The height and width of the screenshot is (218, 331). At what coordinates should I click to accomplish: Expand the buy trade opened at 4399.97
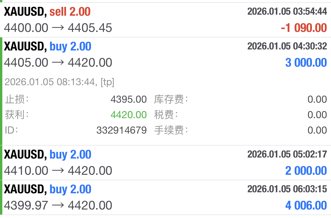click(165, 197)
